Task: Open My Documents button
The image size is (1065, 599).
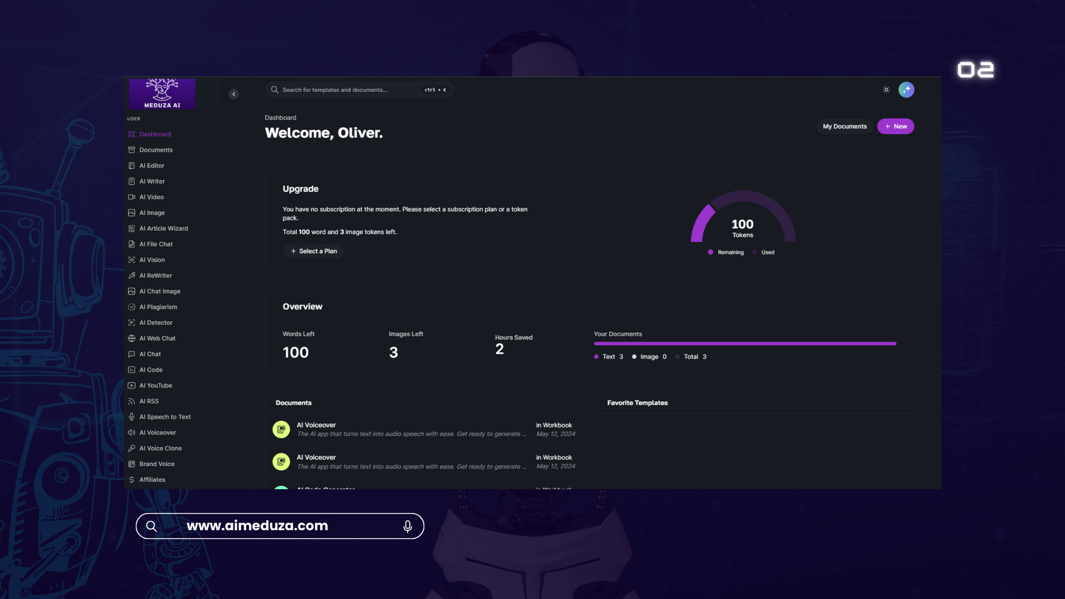Action: click(844, 126)
